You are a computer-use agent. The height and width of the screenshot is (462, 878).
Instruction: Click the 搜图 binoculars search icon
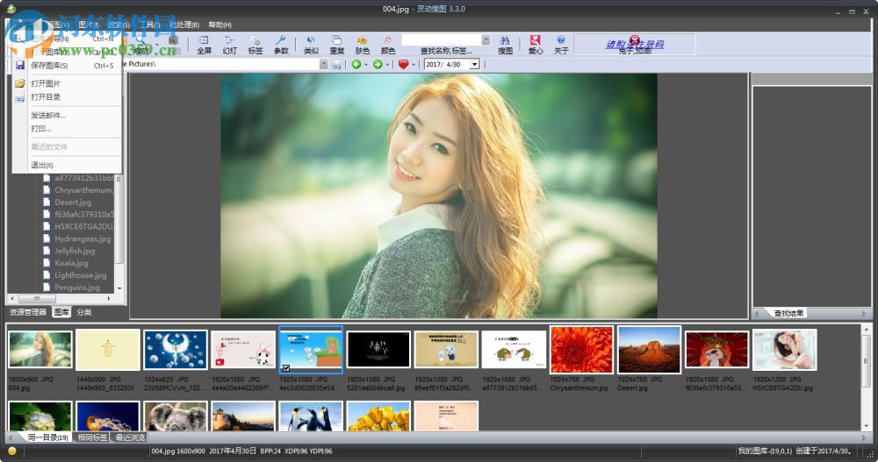click(505, 44)
